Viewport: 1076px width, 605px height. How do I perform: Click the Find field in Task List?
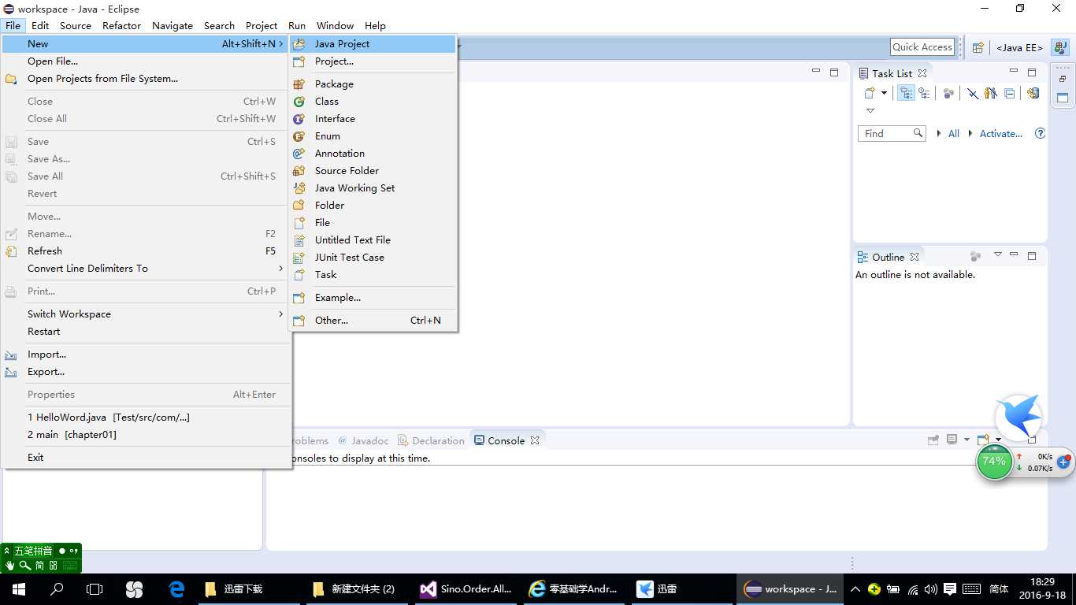point(891,134)
